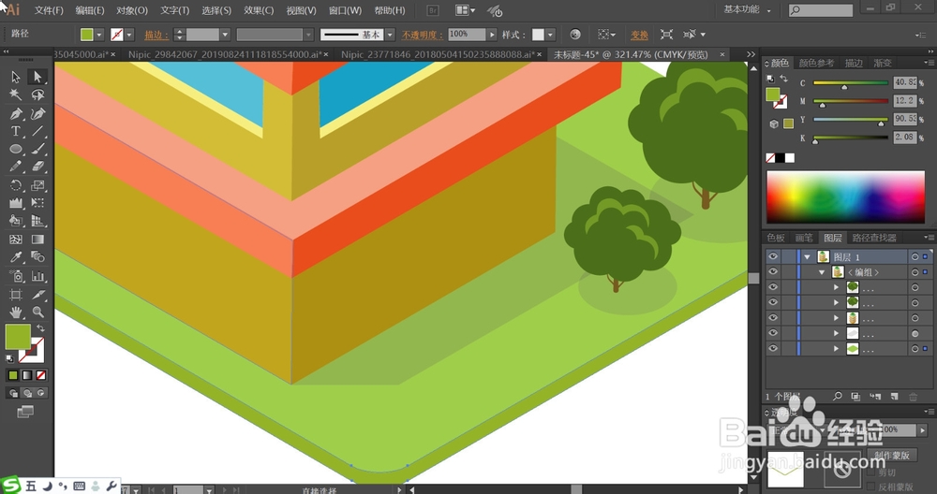The height and width of the screenshot is (494, 937).
Task: Select the Mesh tool
Action: 16,240
